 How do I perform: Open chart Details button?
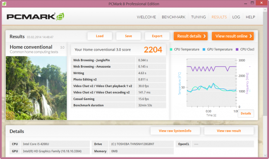coord(246,113)
